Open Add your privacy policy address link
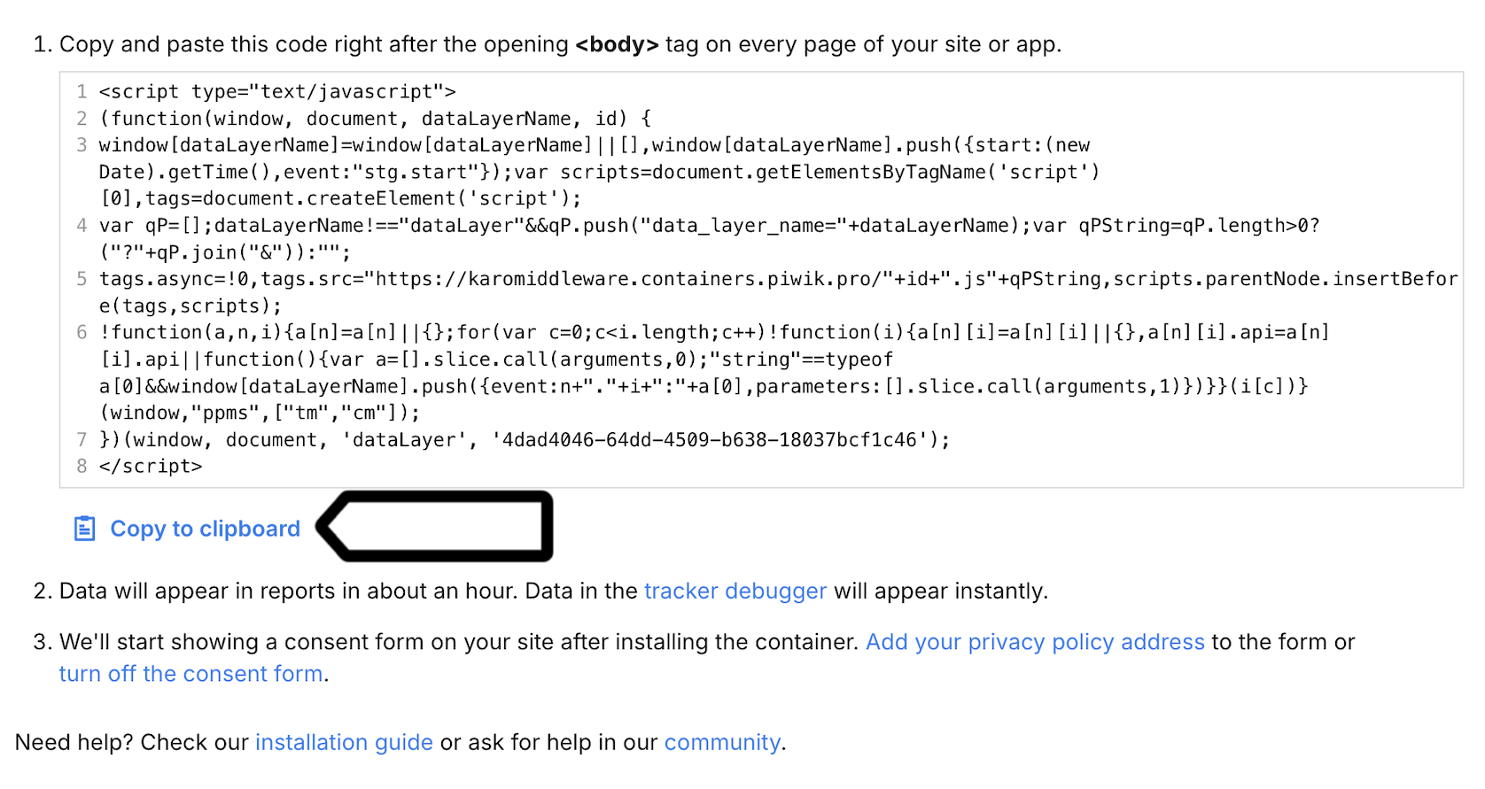1485x789 pixels. click(1035, 642)
